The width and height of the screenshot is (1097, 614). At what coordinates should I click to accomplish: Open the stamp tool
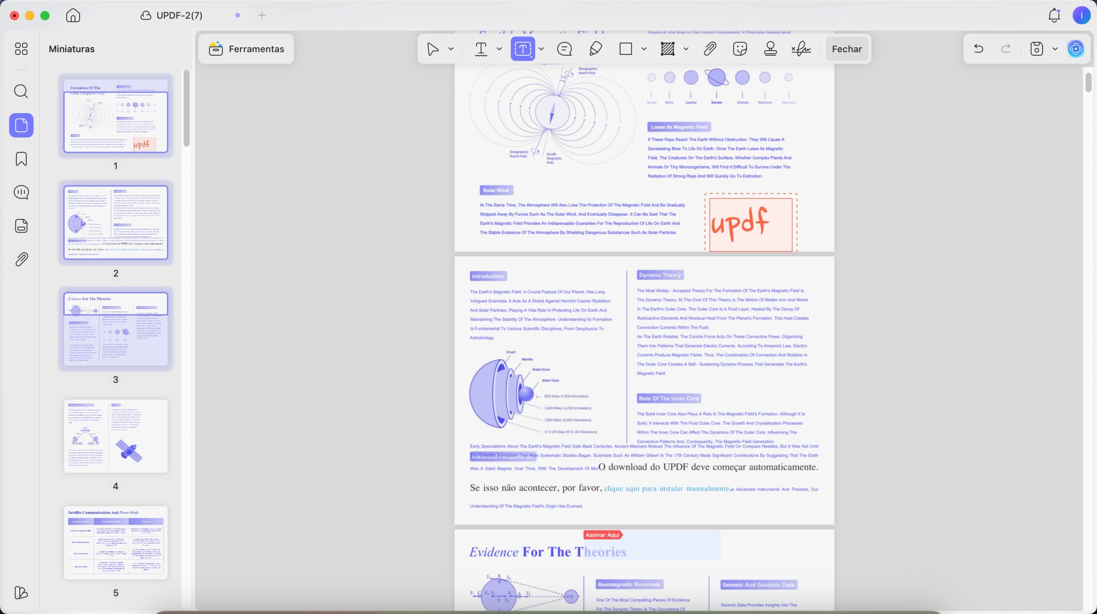point(770,49)
